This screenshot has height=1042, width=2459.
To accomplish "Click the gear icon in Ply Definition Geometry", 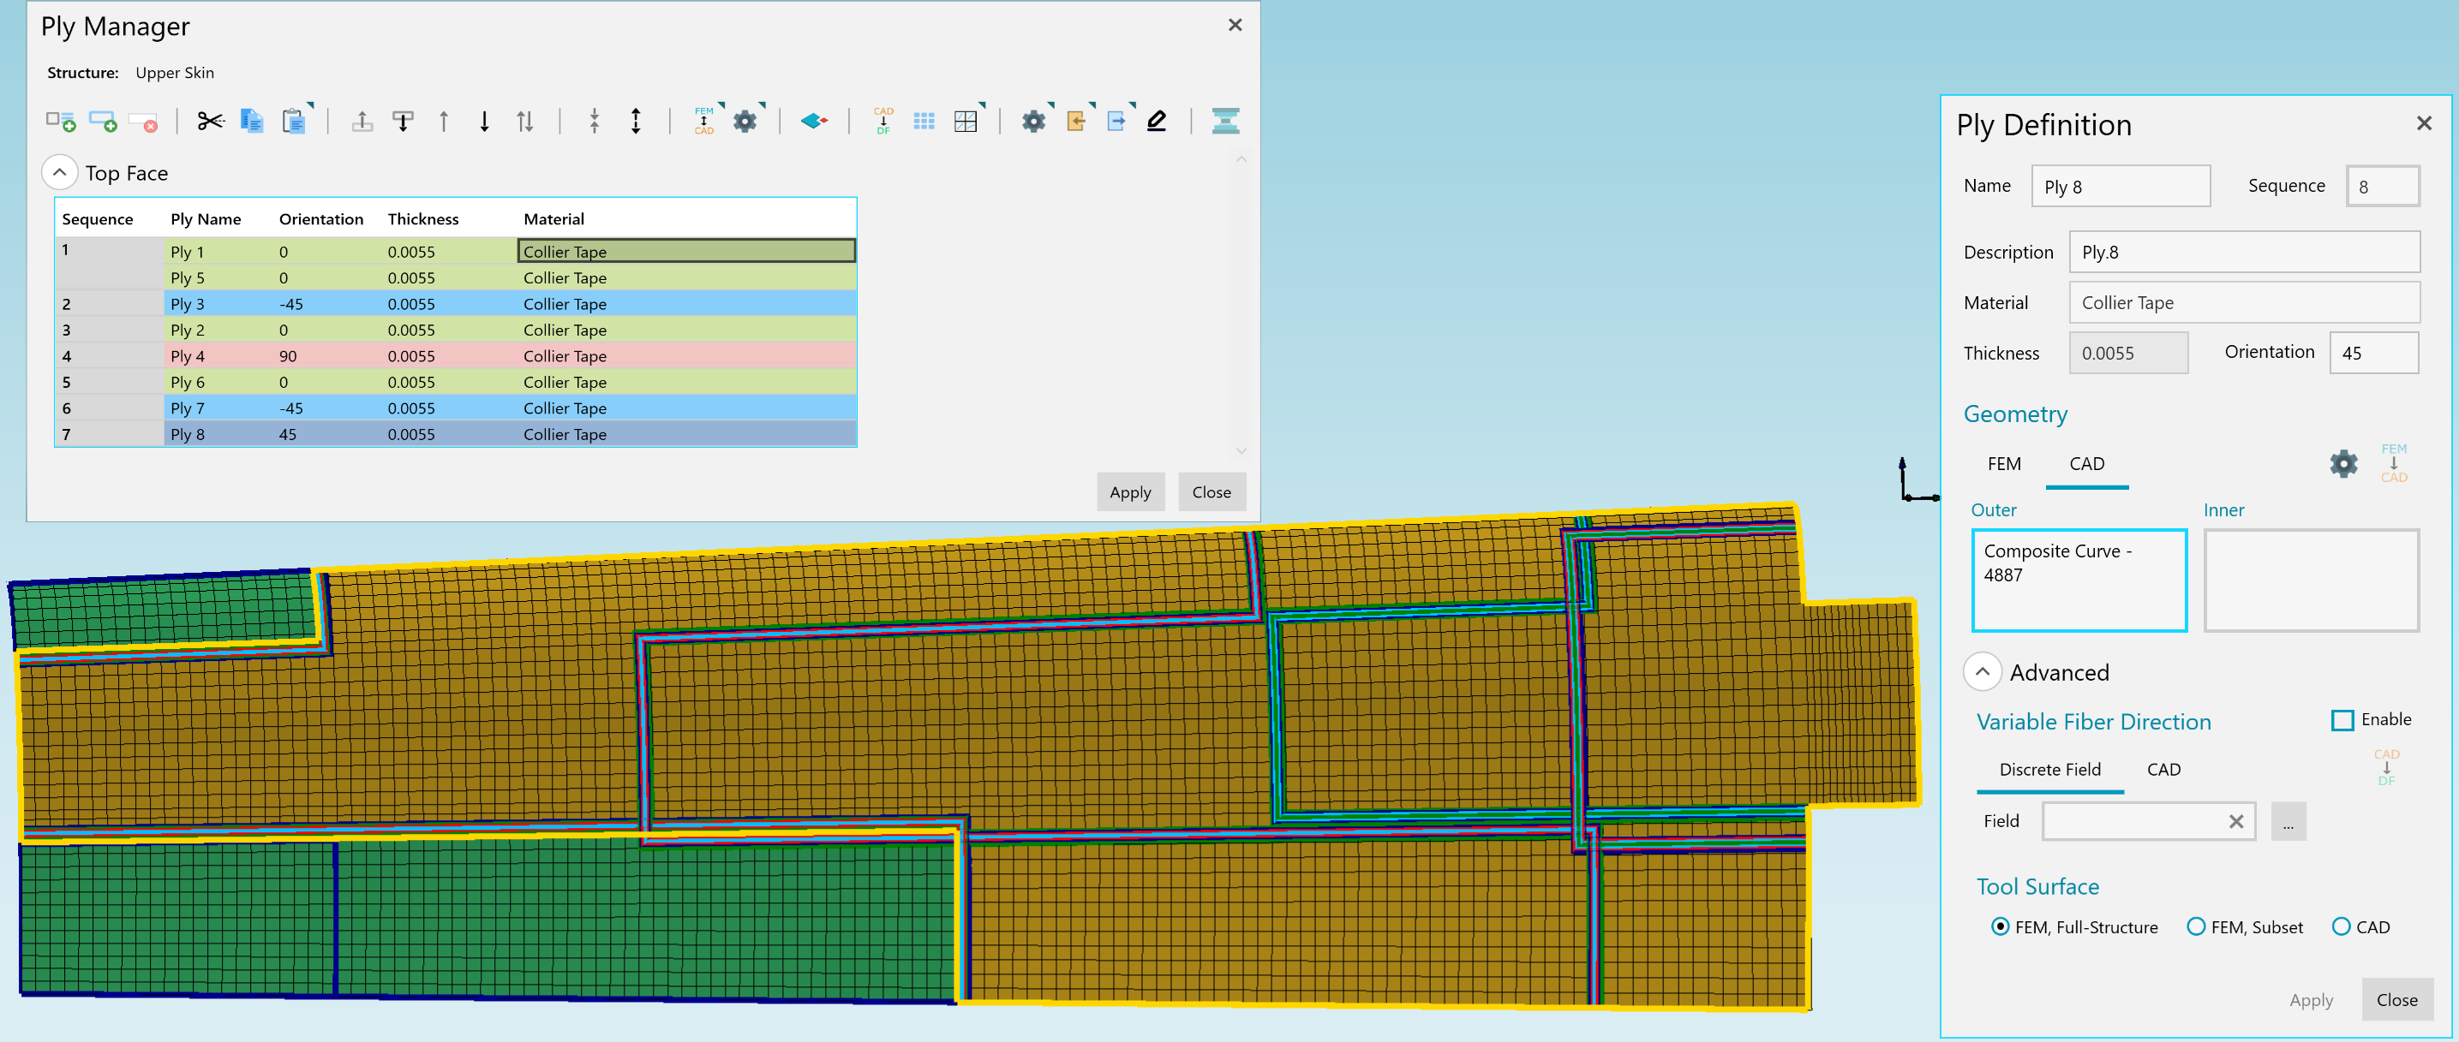I will click(x=2343, y=464).
